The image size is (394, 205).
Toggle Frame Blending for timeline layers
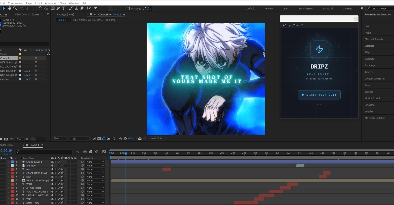click(91, 152)
